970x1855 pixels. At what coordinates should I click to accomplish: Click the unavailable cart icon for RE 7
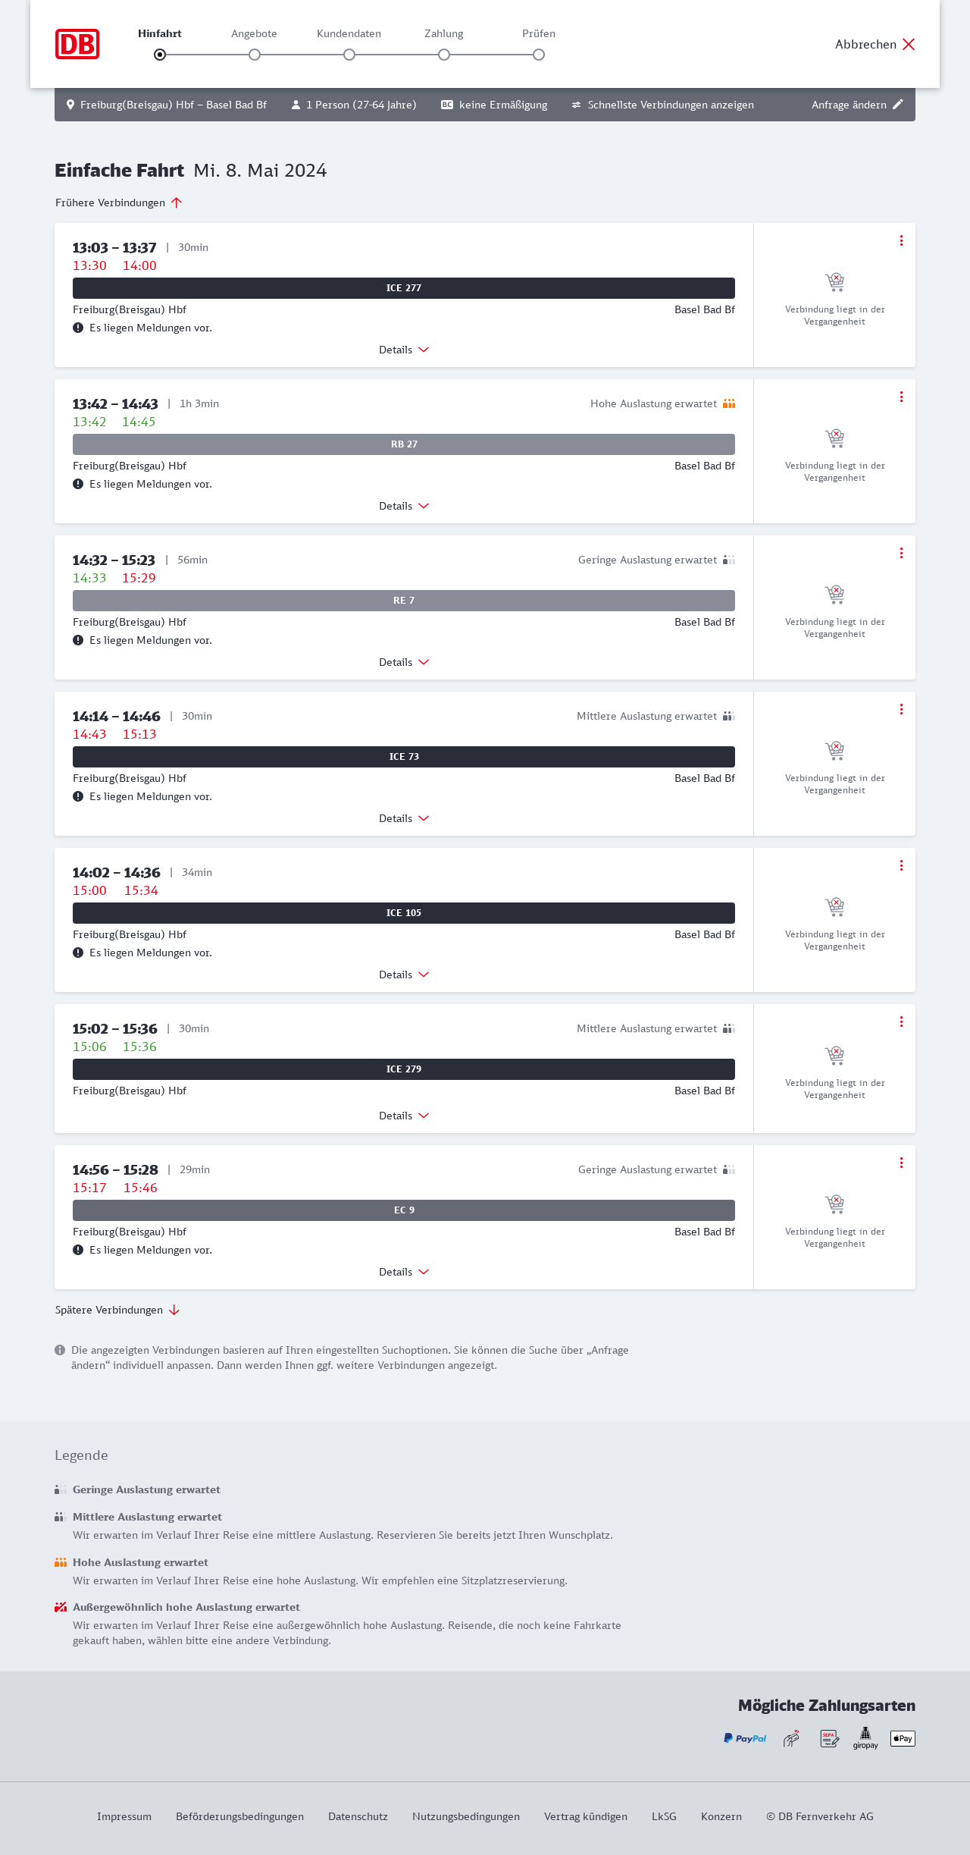pyautogui.click(x=834, y=594)
